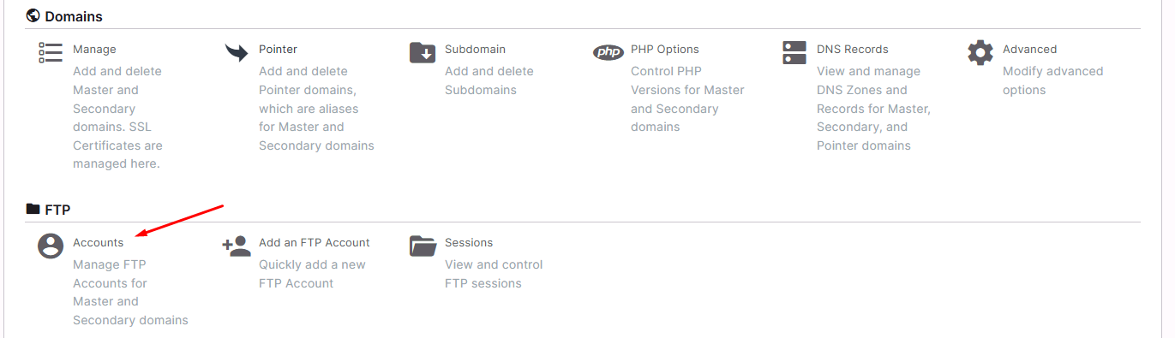Open the Pointer domains link

278,50
